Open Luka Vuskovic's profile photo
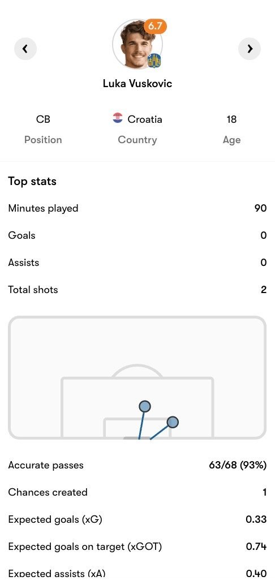The height and width of the screenshot is (585, 275). tap(137, 44)
